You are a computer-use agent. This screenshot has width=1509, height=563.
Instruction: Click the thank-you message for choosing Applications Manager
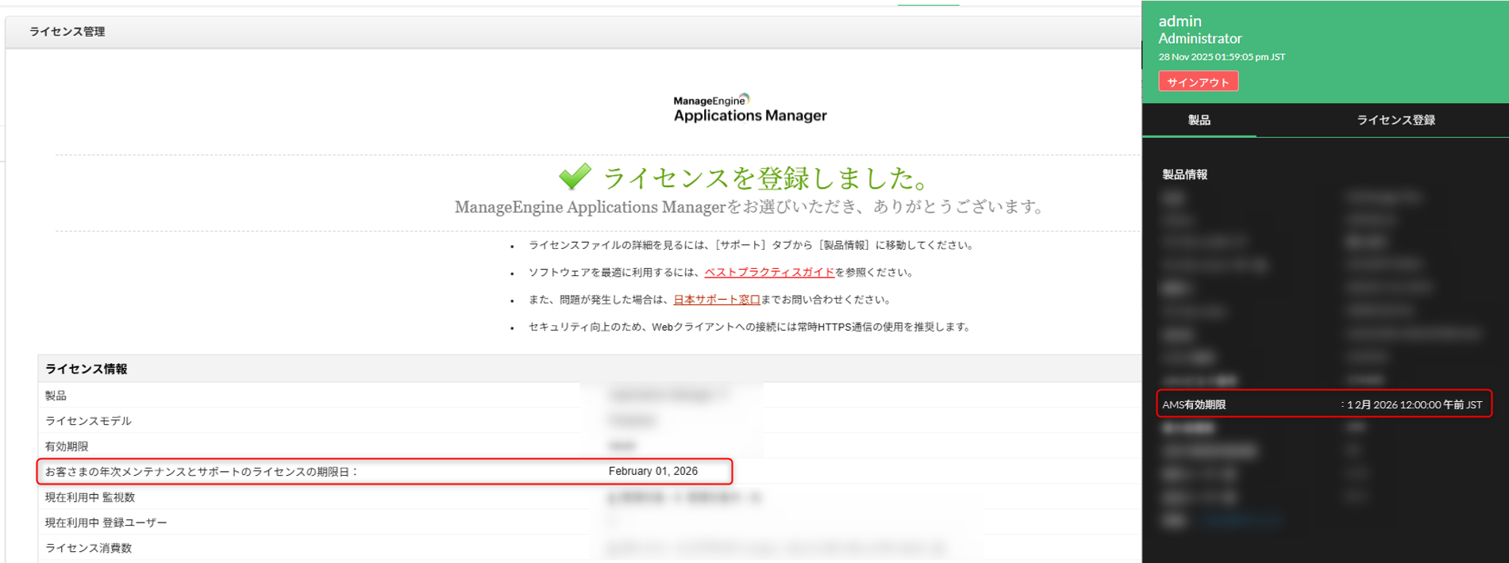coord(749,207)
